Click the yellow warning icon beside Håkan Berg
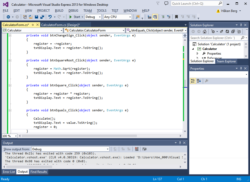Image resolution: width=250 pixels, height=182 pixels. pyautogui.click(x=218, y=11)
